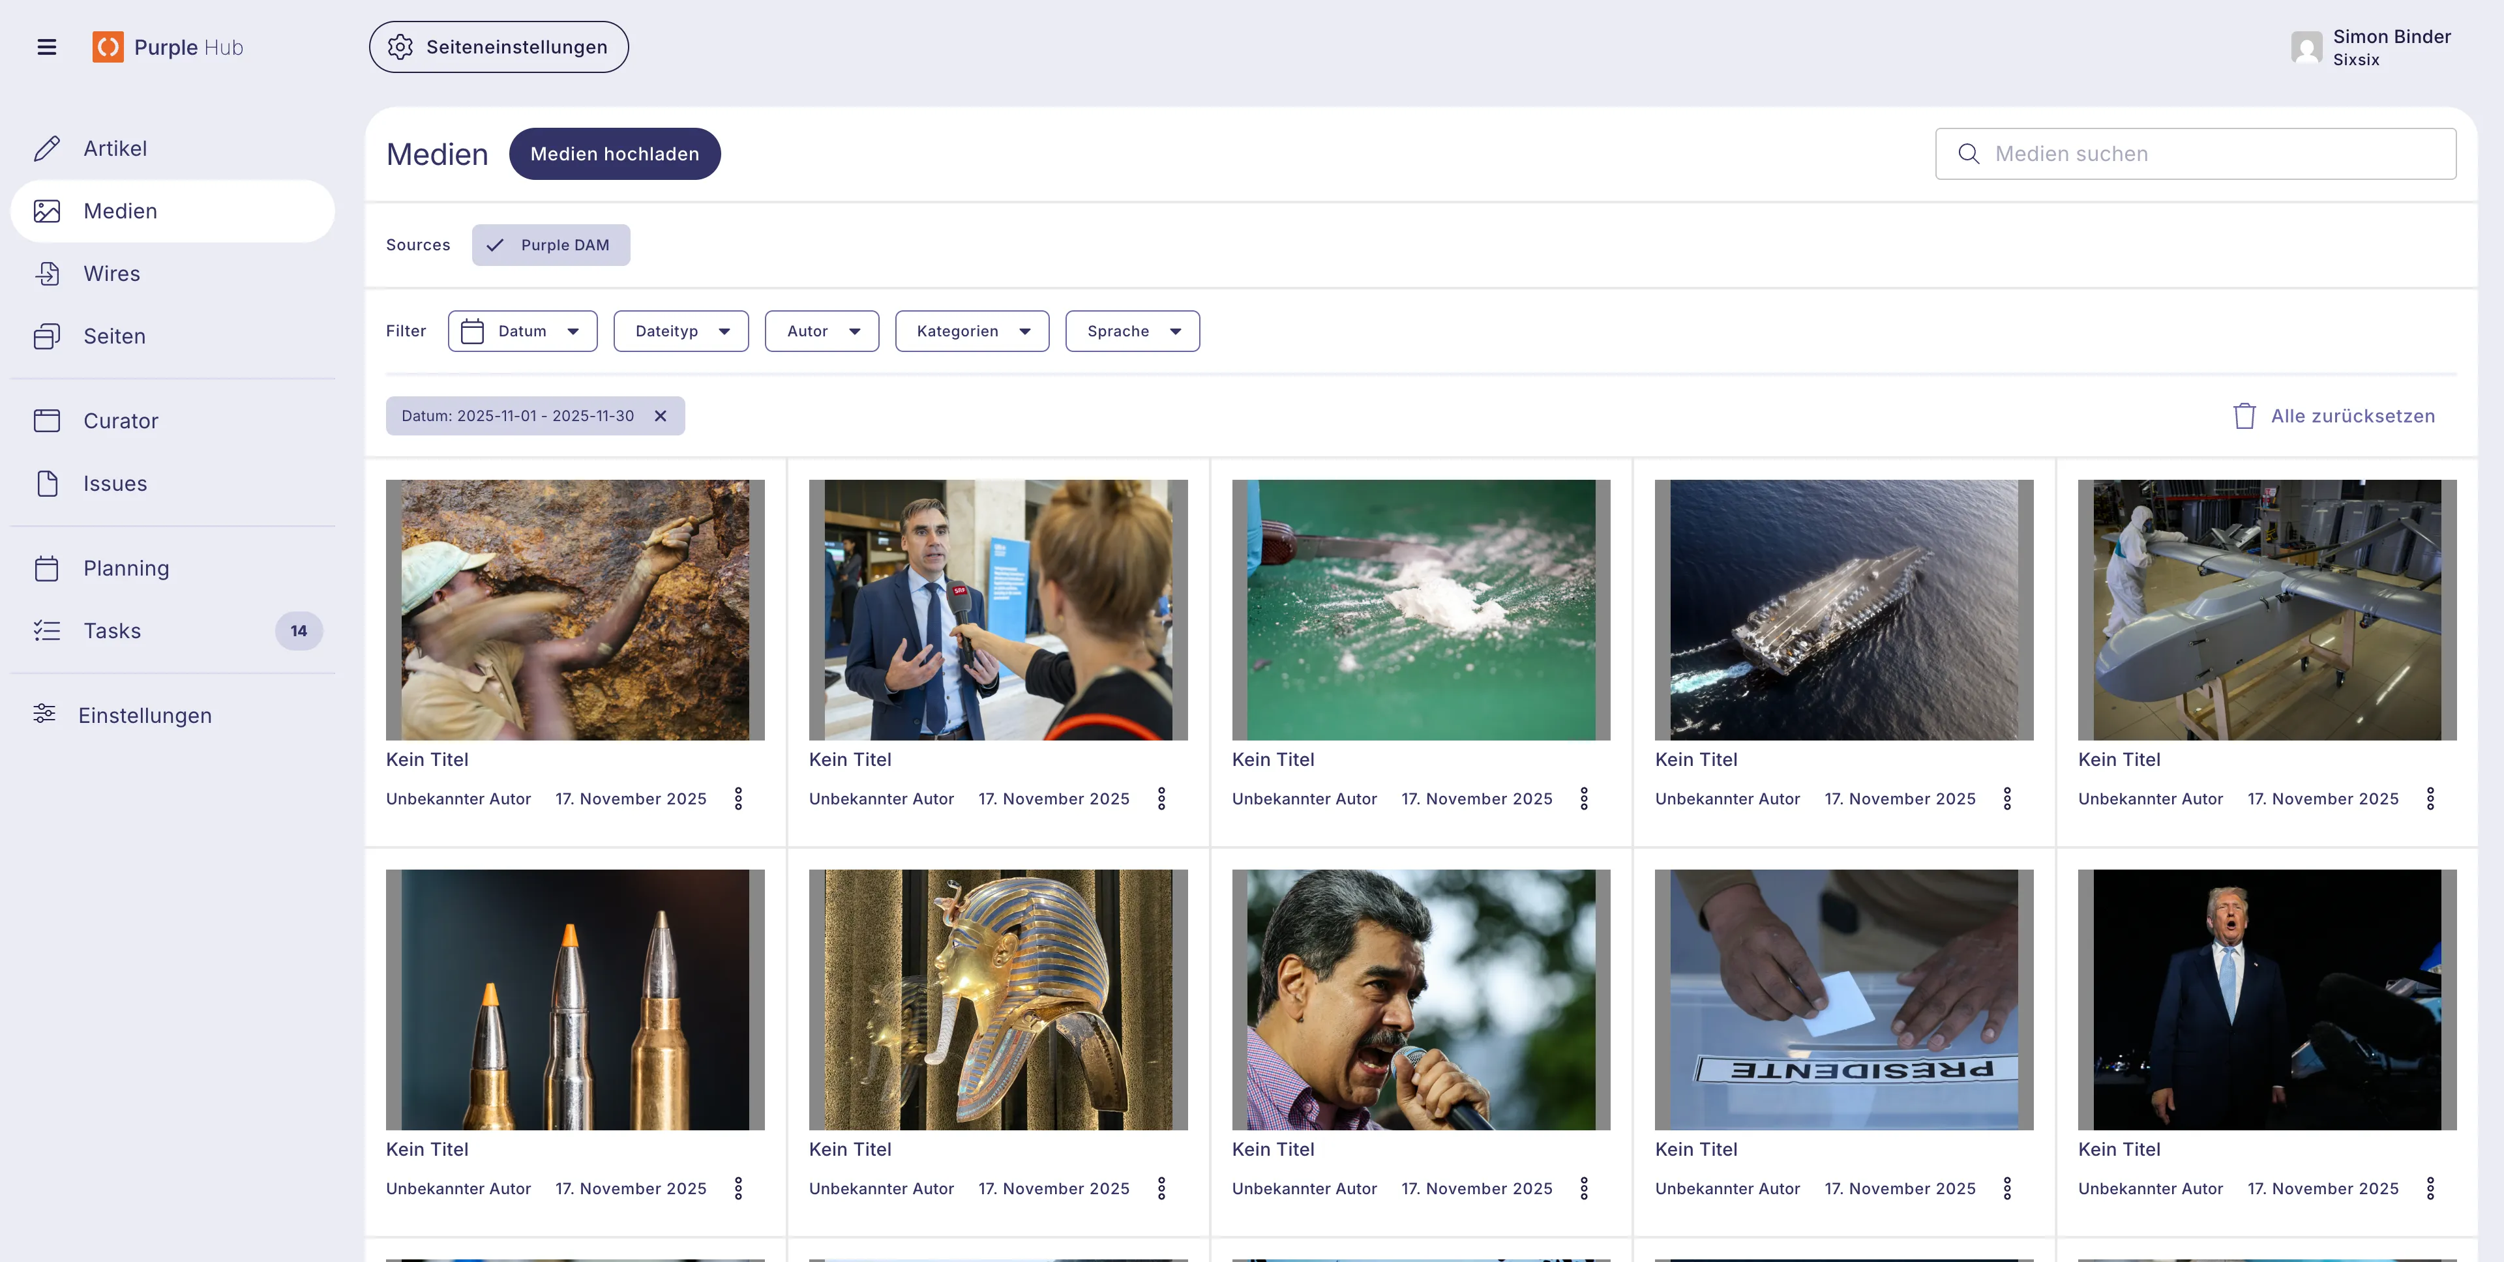This screenshot has height=1262, width=2504.
Task: Open options menu for the pharaoh mask photo
Action: 1161,1188
